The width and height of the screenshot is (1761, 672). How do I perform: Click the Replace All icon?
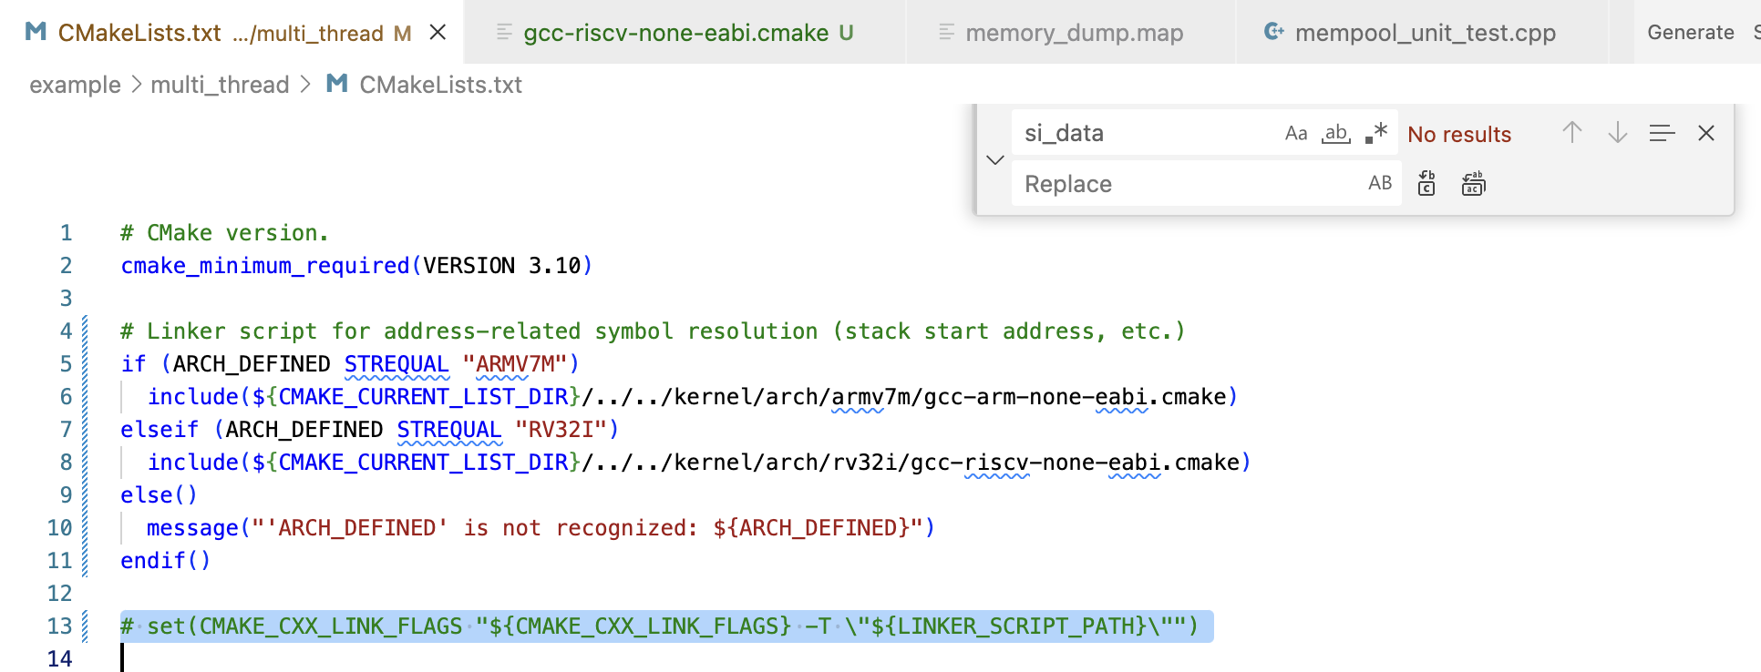coord(1473,184)
